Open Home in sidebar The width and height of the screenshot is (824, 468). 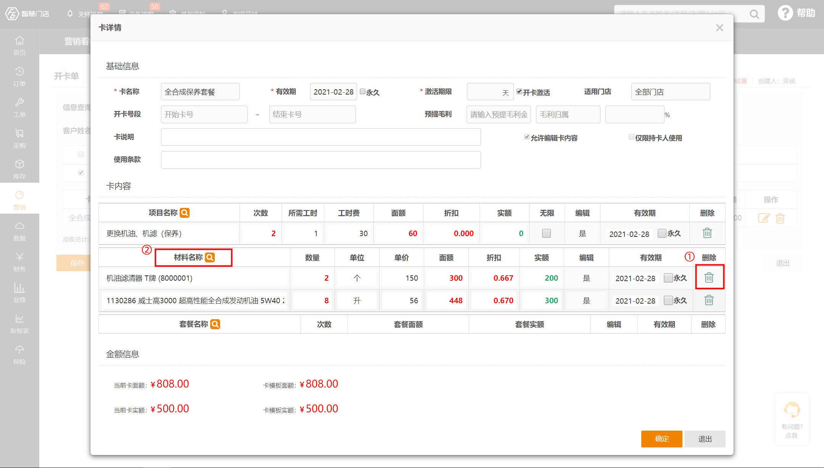(19, 45)
